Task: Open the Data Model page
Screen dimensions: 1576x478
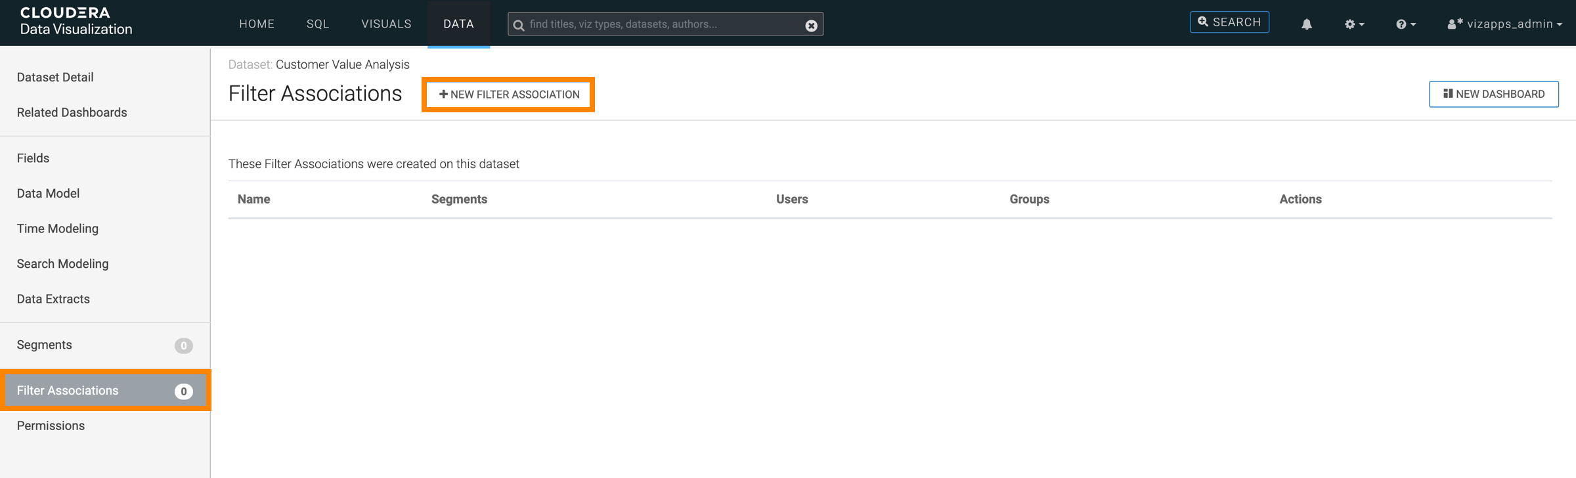Action: pos(48,194)
